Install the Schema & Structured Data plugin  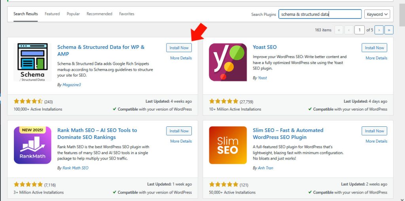point(179,48)
